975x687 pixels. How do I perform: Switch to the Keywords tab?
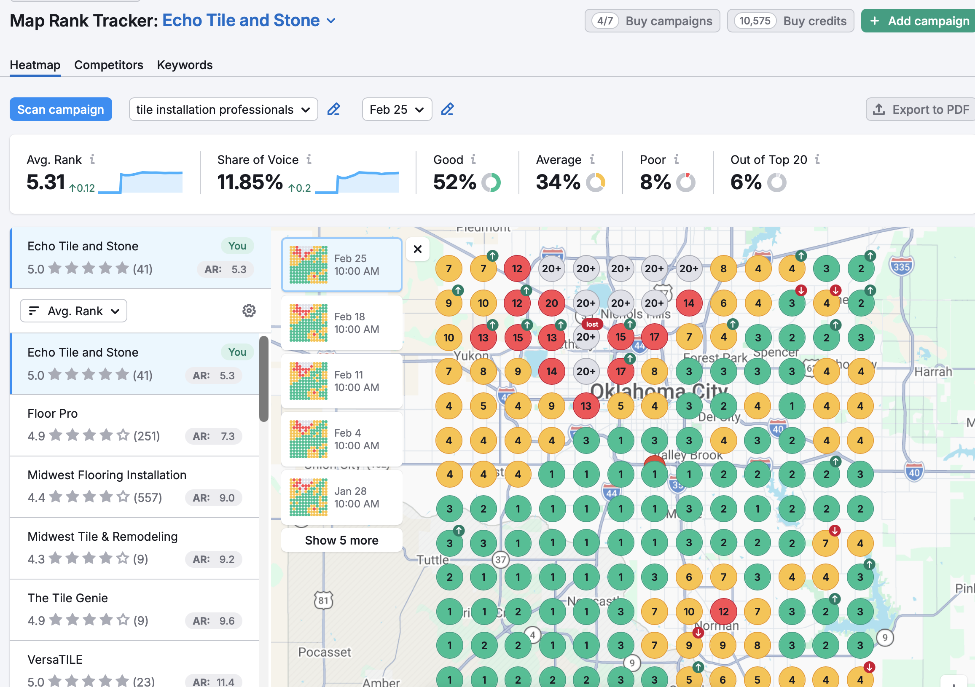(x=184, y=65)
